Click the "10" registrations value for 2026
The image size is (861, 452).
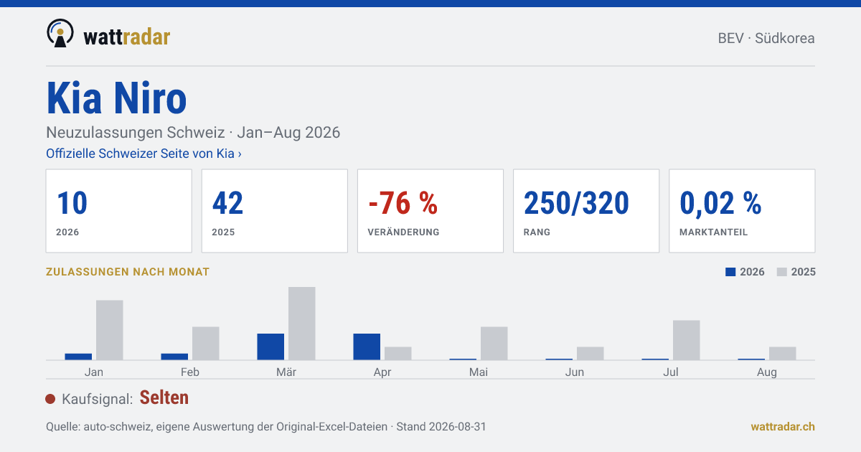click(x=72, y=204)
